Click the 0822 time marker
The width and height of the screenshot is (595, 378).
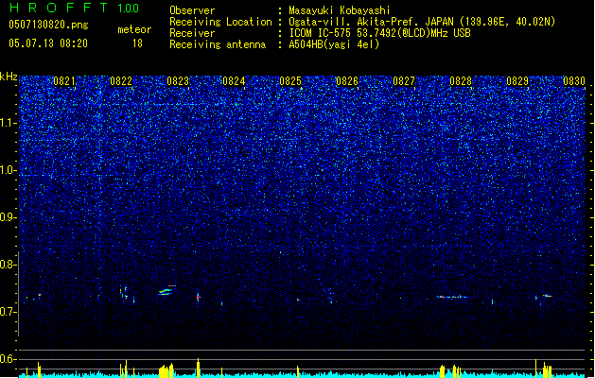121,80
